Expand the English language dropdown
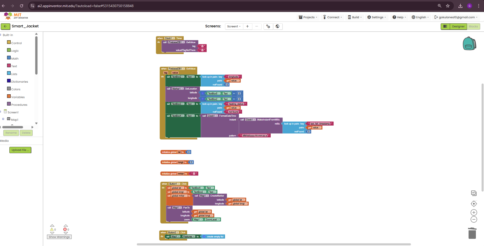The width and height of the screenshot is (484, 246). tap(420, 17)
